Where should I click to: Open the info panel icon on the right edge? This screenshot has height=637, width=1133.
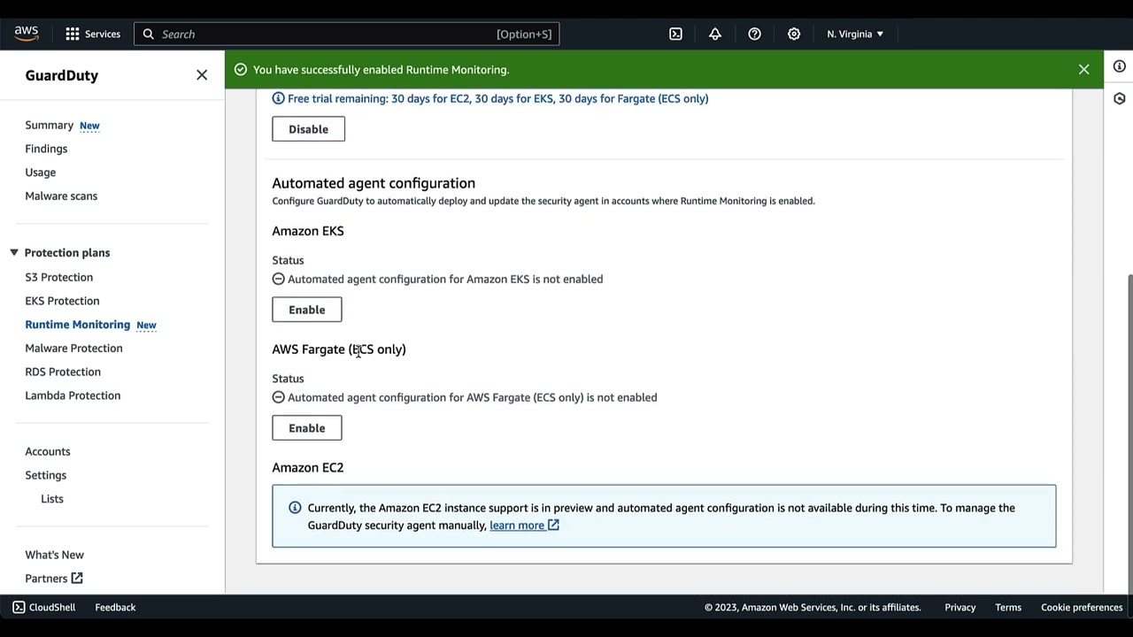1119,66
